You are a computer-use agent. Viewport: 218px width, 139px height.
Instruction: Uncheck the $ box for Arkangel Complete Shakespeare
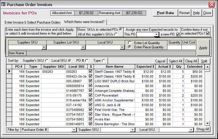coord(91,90)
